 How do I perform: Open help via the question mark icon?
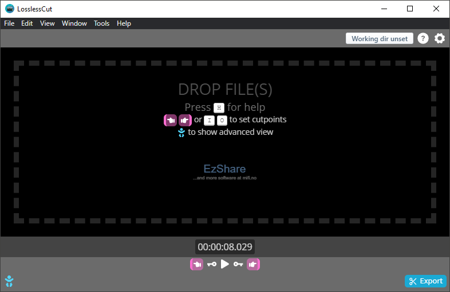[x=423, y=38]
